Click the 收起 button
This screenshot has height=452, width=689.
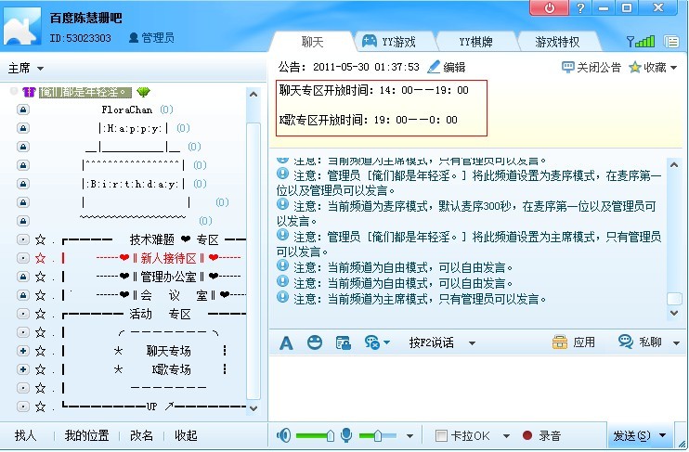click(x=186, y=435)
